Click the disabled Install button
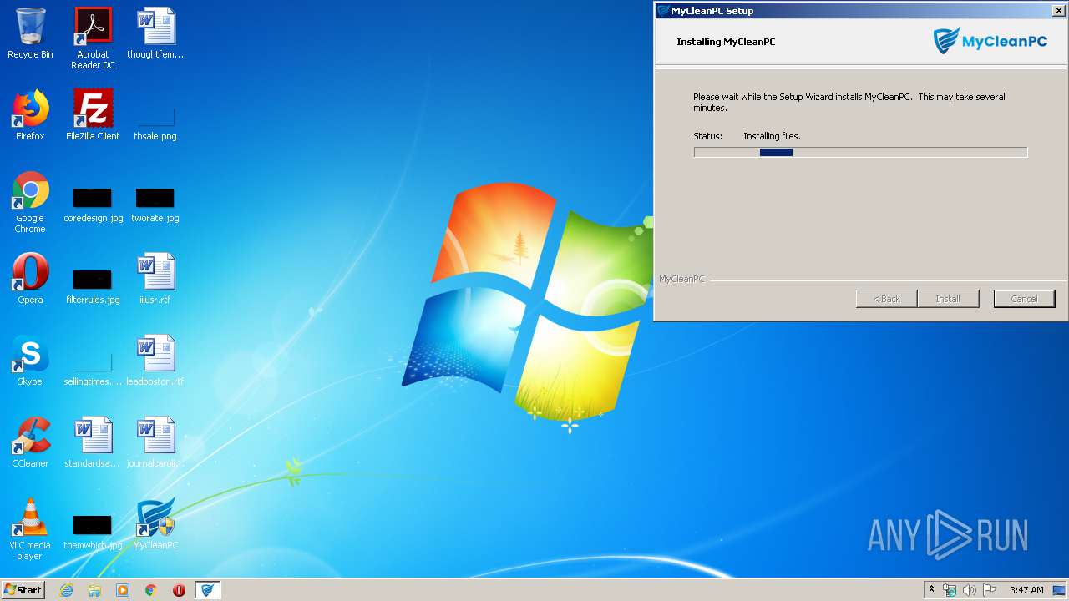 point(948,299)
